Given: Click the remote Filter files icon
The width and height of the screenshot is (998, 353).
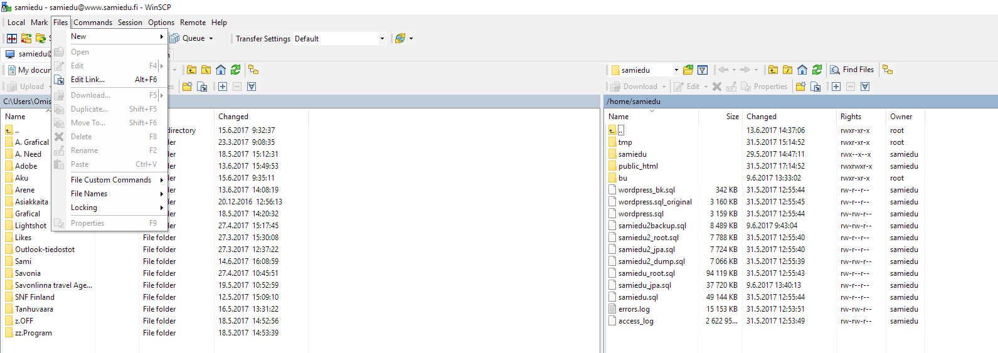Looking at the screenshot, I should (x=703, y=70).
